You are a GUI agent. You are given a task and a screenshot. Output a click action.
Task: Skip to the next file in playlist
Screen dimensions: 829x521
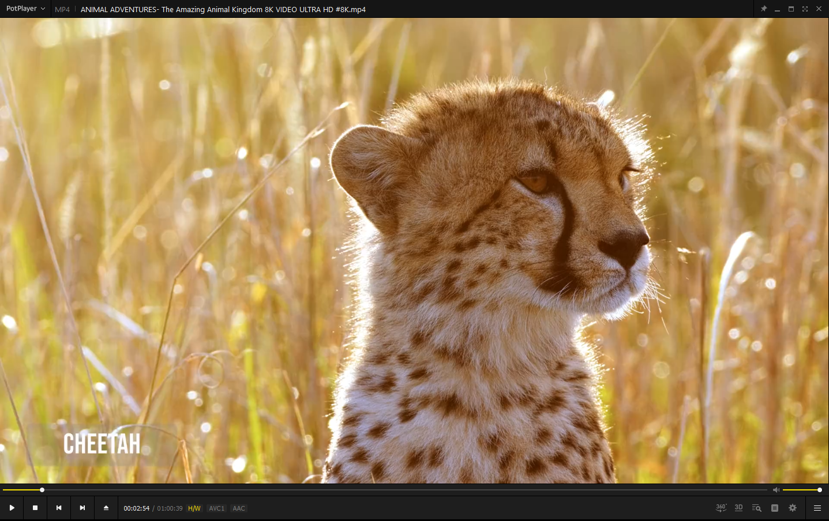point(82,508)
